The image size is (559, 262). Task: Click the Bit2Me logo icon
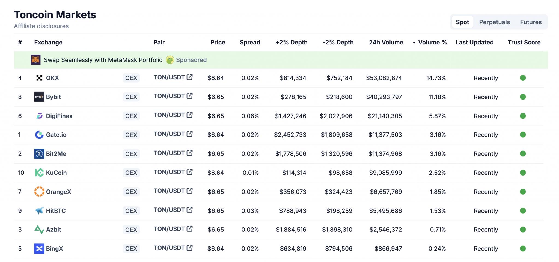39,154
